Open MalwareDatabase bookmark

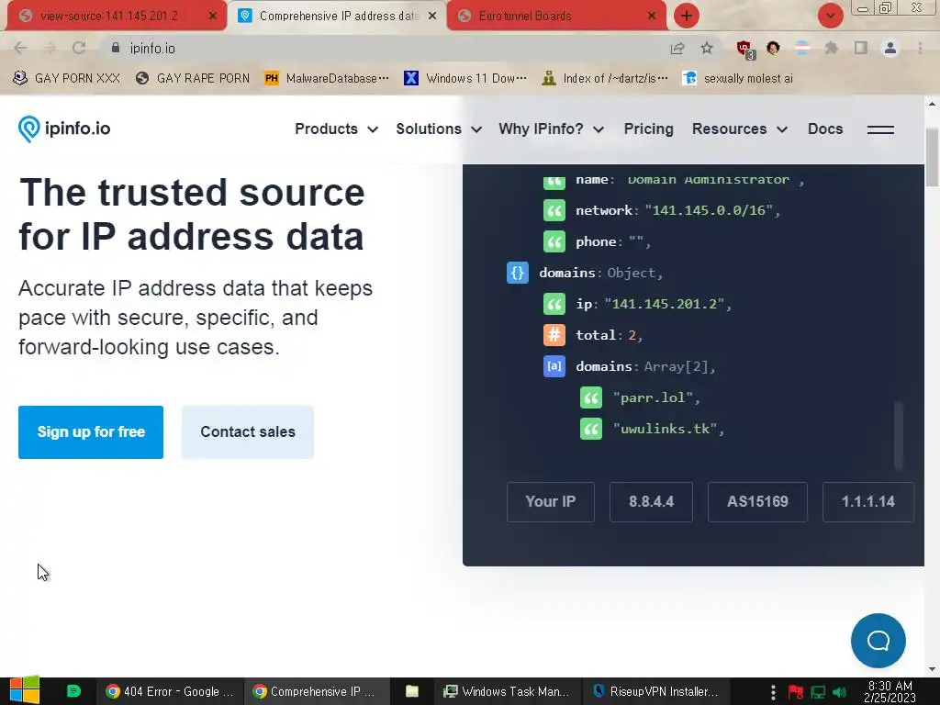point(327,78)
